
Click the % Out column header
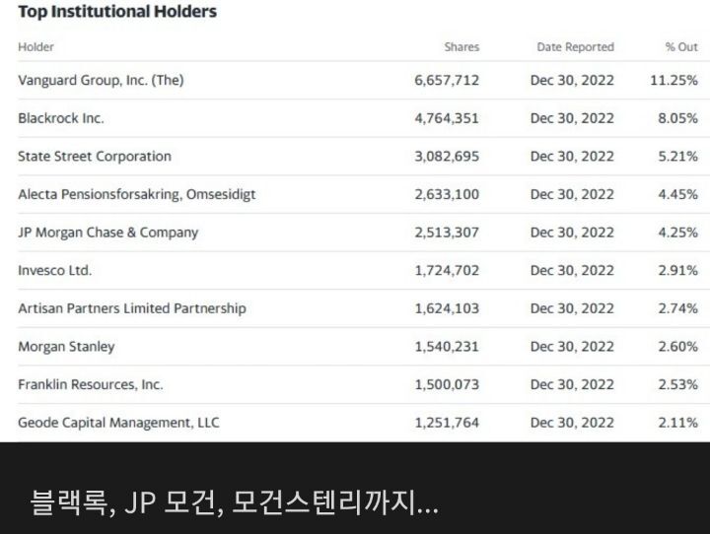(681, 47)
